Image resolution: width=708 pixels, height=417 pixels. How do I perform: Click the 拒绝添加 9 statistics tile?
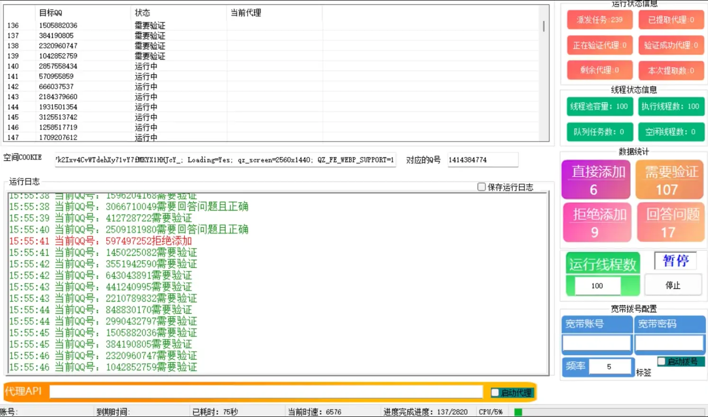point(597,222)
